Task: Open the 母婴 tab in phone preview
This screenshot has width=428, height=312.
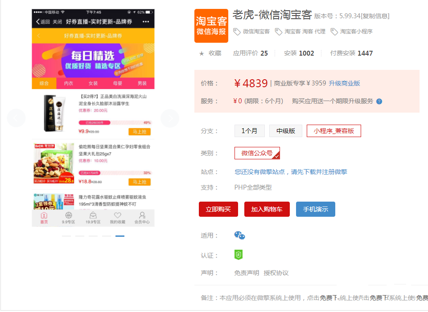Action: pyautogui.click(x=118, y=83)
